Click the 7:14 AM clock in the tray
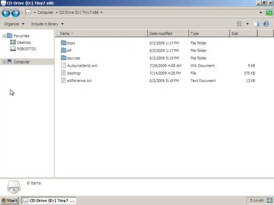The image size is (274, 205). click(x=257, y=201)
